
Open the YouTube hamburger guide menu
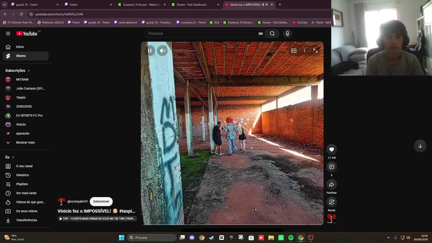point(8,33)
